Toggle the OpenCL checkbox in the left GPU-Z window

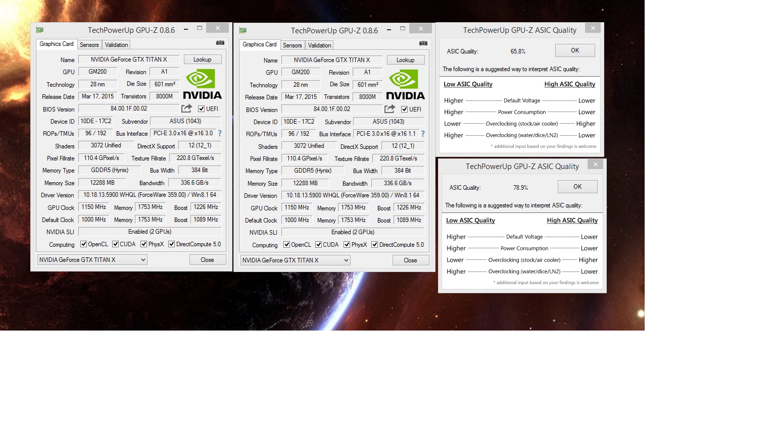click(x=83, y=244)
